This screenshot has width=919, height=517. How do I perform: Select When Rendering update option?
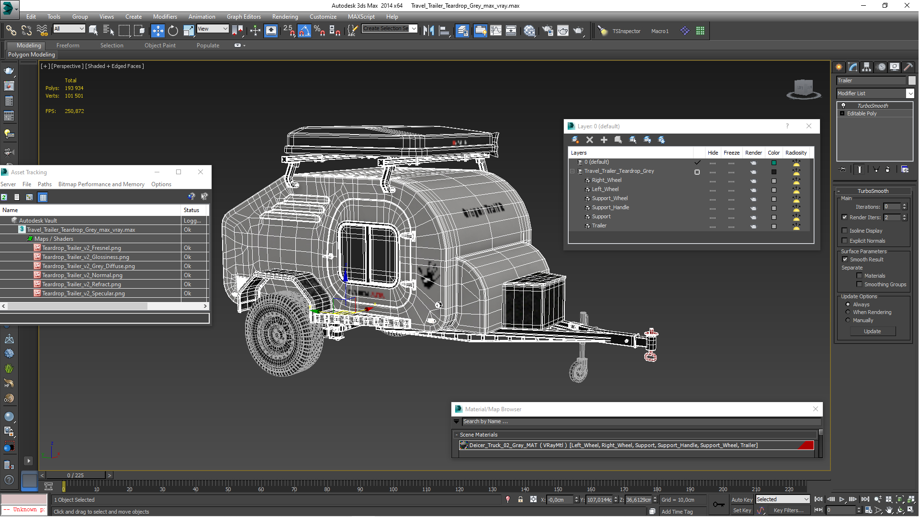(x=848, y=312)
